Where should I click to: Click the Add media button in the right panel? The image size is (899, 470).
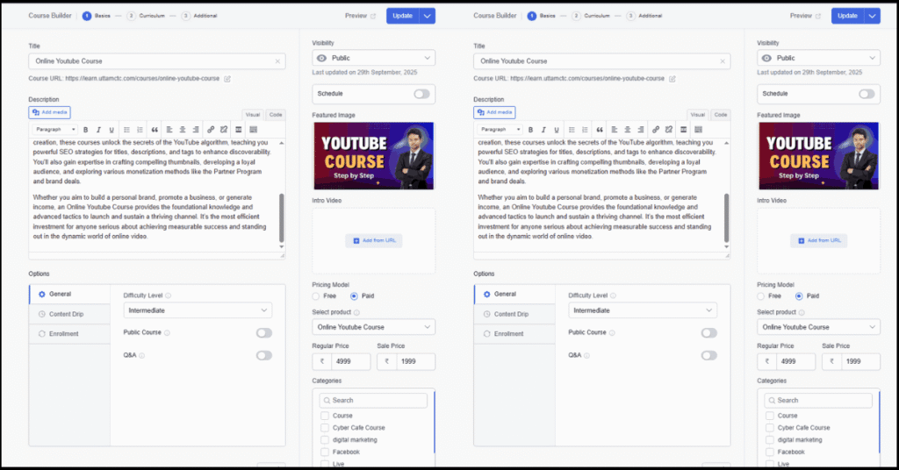click(494, 112)
